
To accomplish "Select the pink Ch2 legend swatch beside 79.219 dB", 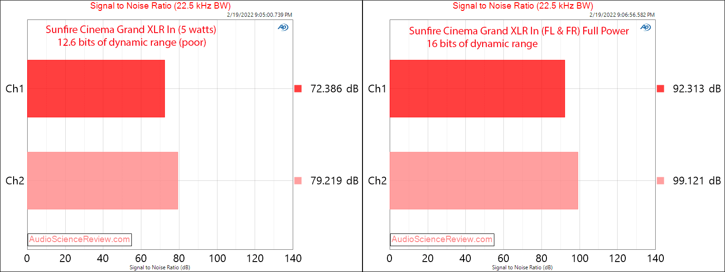I will tap(298, 180).
